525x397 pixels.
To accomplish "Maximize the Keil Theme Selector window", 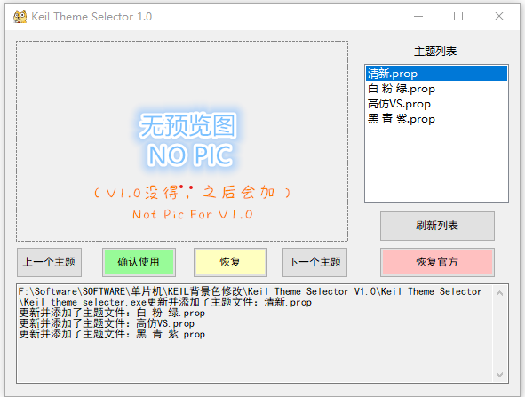I will [x=458, y=16].
